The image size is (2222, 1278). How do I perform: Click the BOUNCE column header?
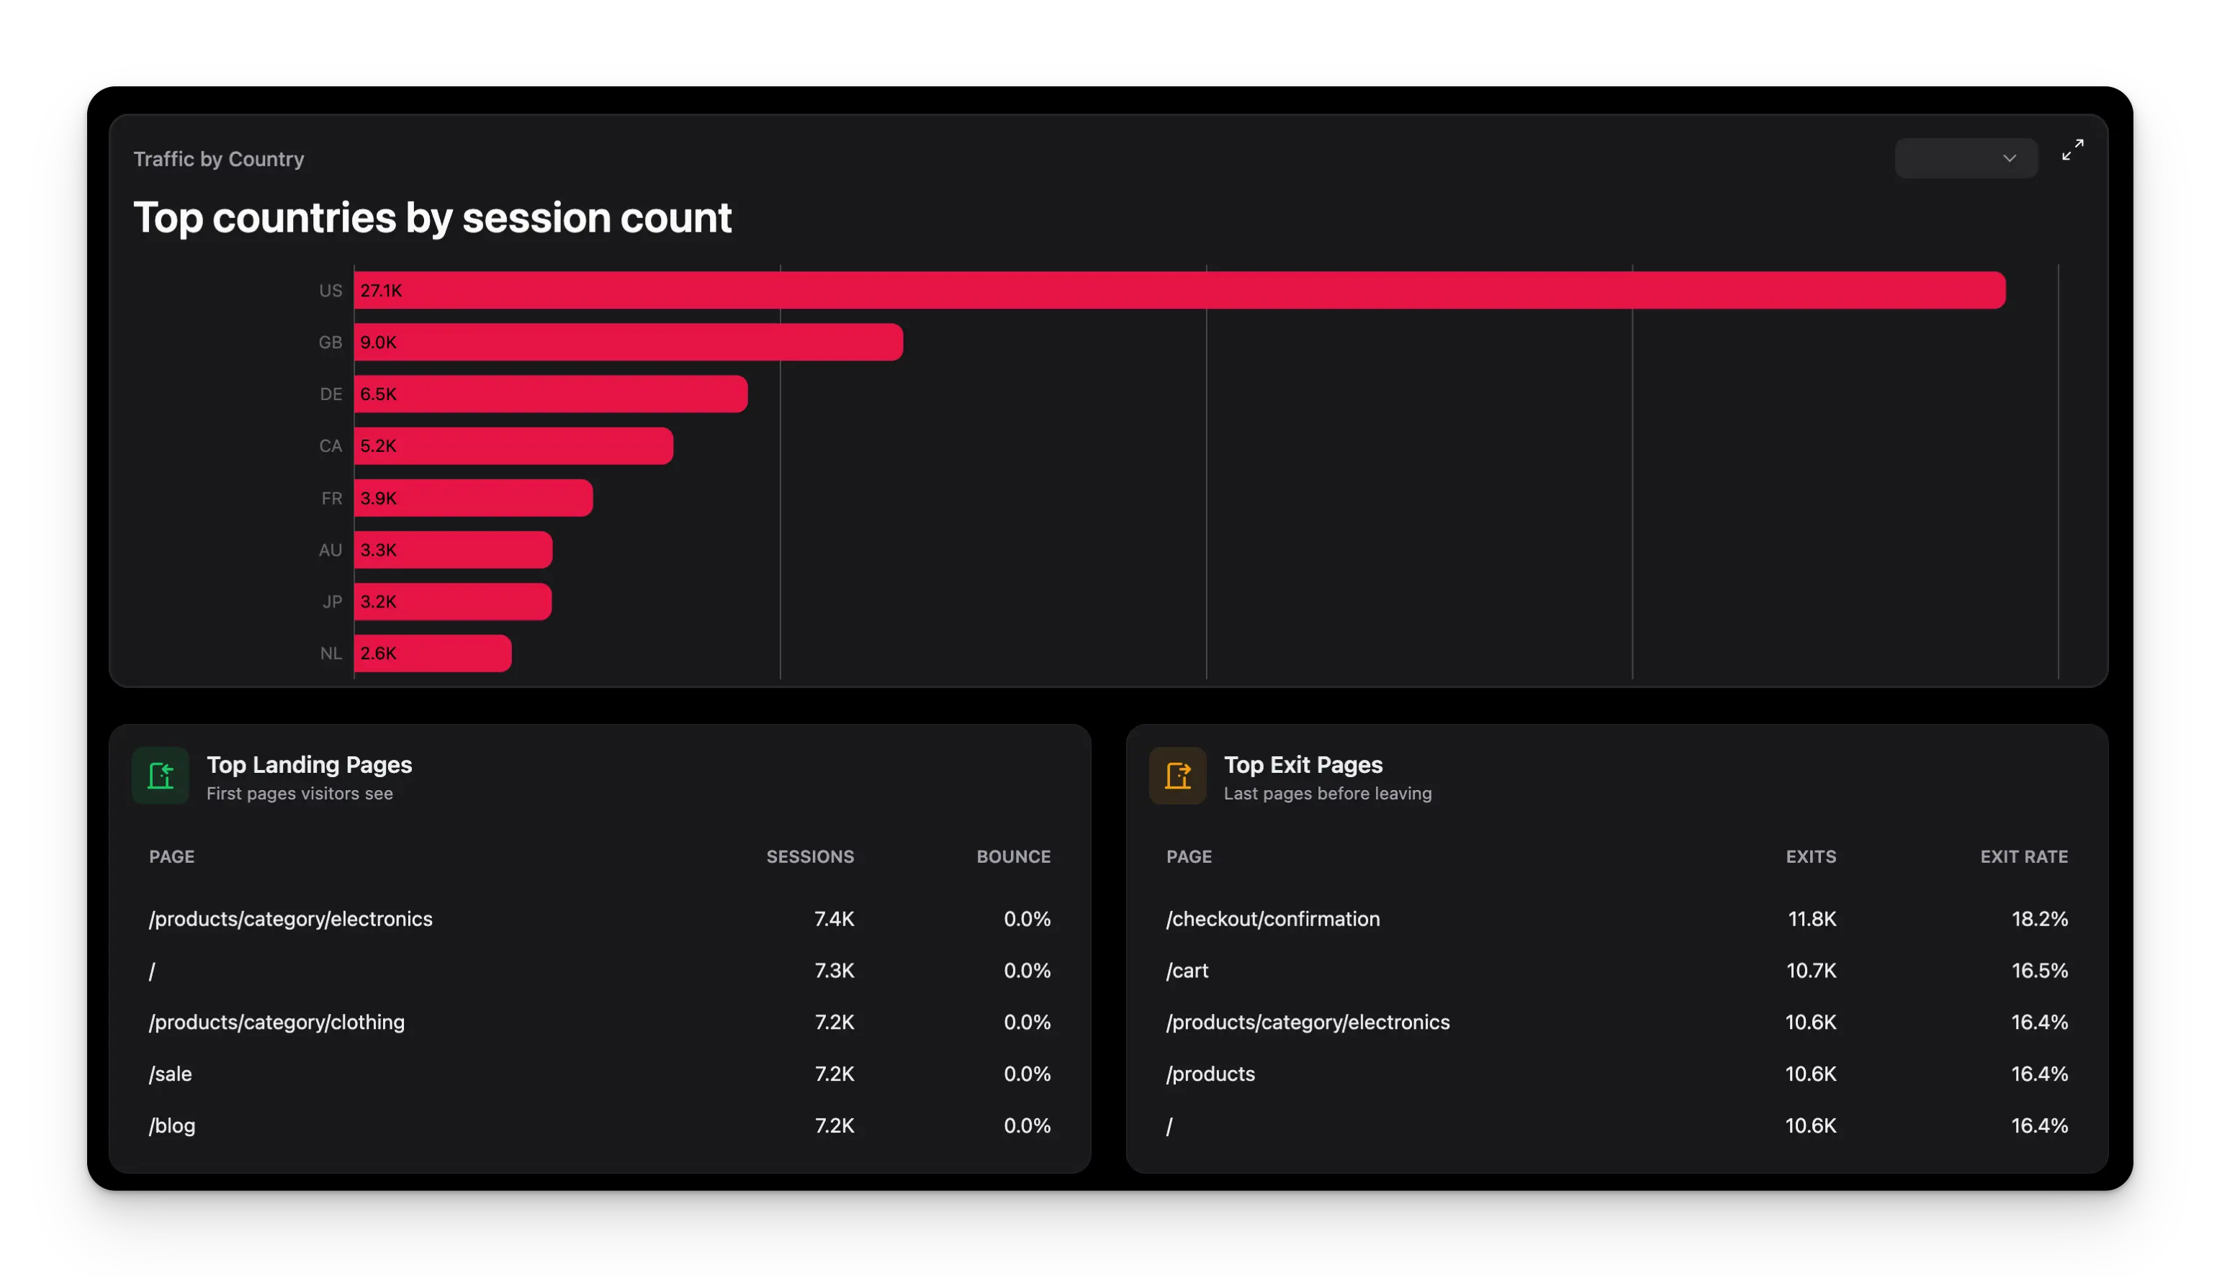point(1012,857)
